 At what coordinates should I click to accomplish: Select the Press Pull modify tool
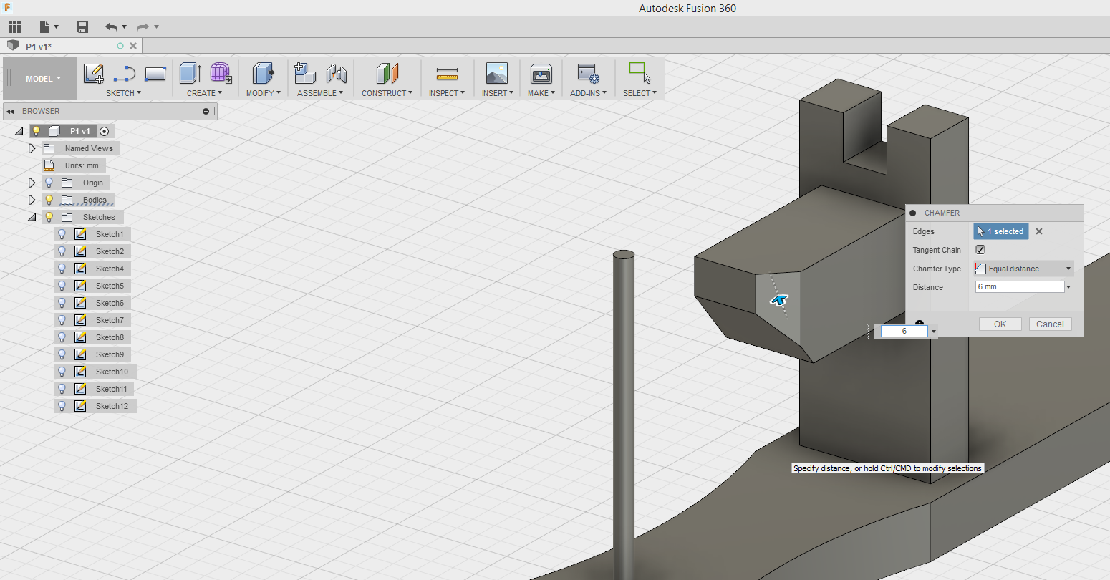264,74
